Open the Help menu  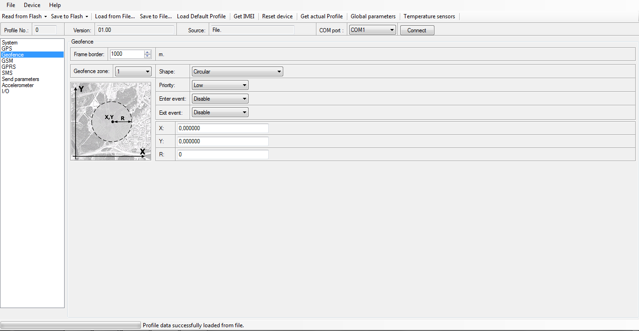[x=55, y=5]
